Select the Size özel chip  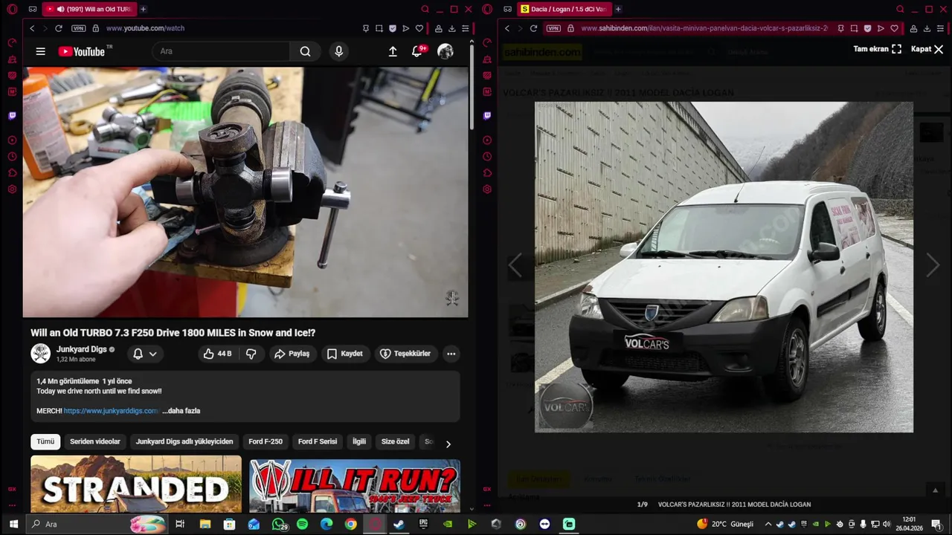(x=395, y=441)
